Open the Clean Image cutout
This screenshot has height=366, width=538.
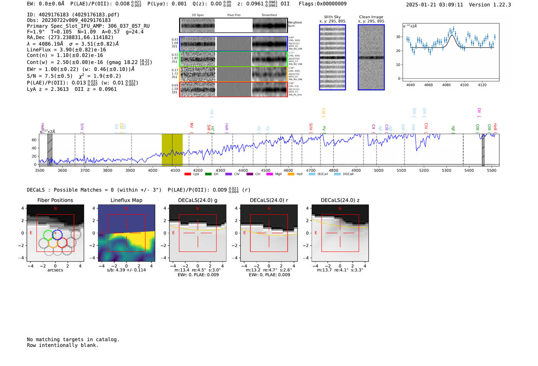pyautogui.click(x=371, y=57)
